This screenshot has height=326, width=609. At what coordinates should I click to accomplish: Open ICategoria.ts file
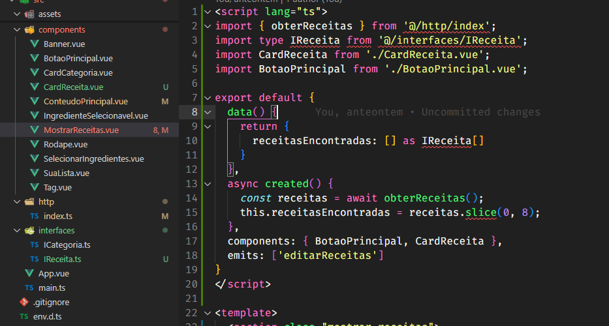point(67,245)
